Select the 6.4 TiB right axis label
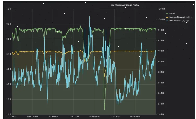 [x=161, y=61]
